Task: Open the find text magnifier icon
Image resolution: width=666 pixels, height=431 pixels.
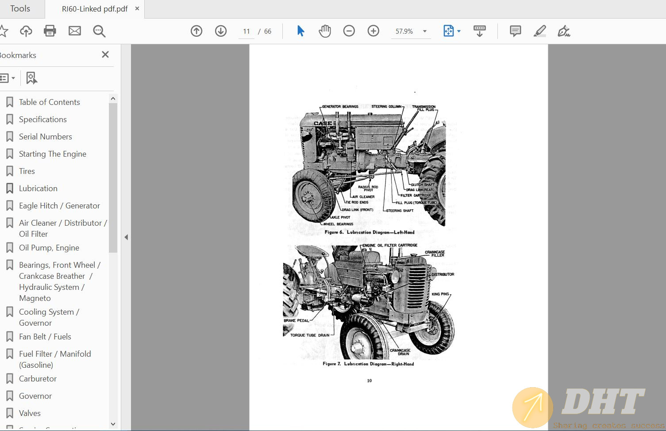Action: click(x=99, y=31)
